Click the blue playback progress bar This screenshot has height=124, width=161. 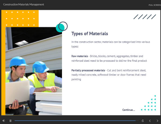(75, 121)
